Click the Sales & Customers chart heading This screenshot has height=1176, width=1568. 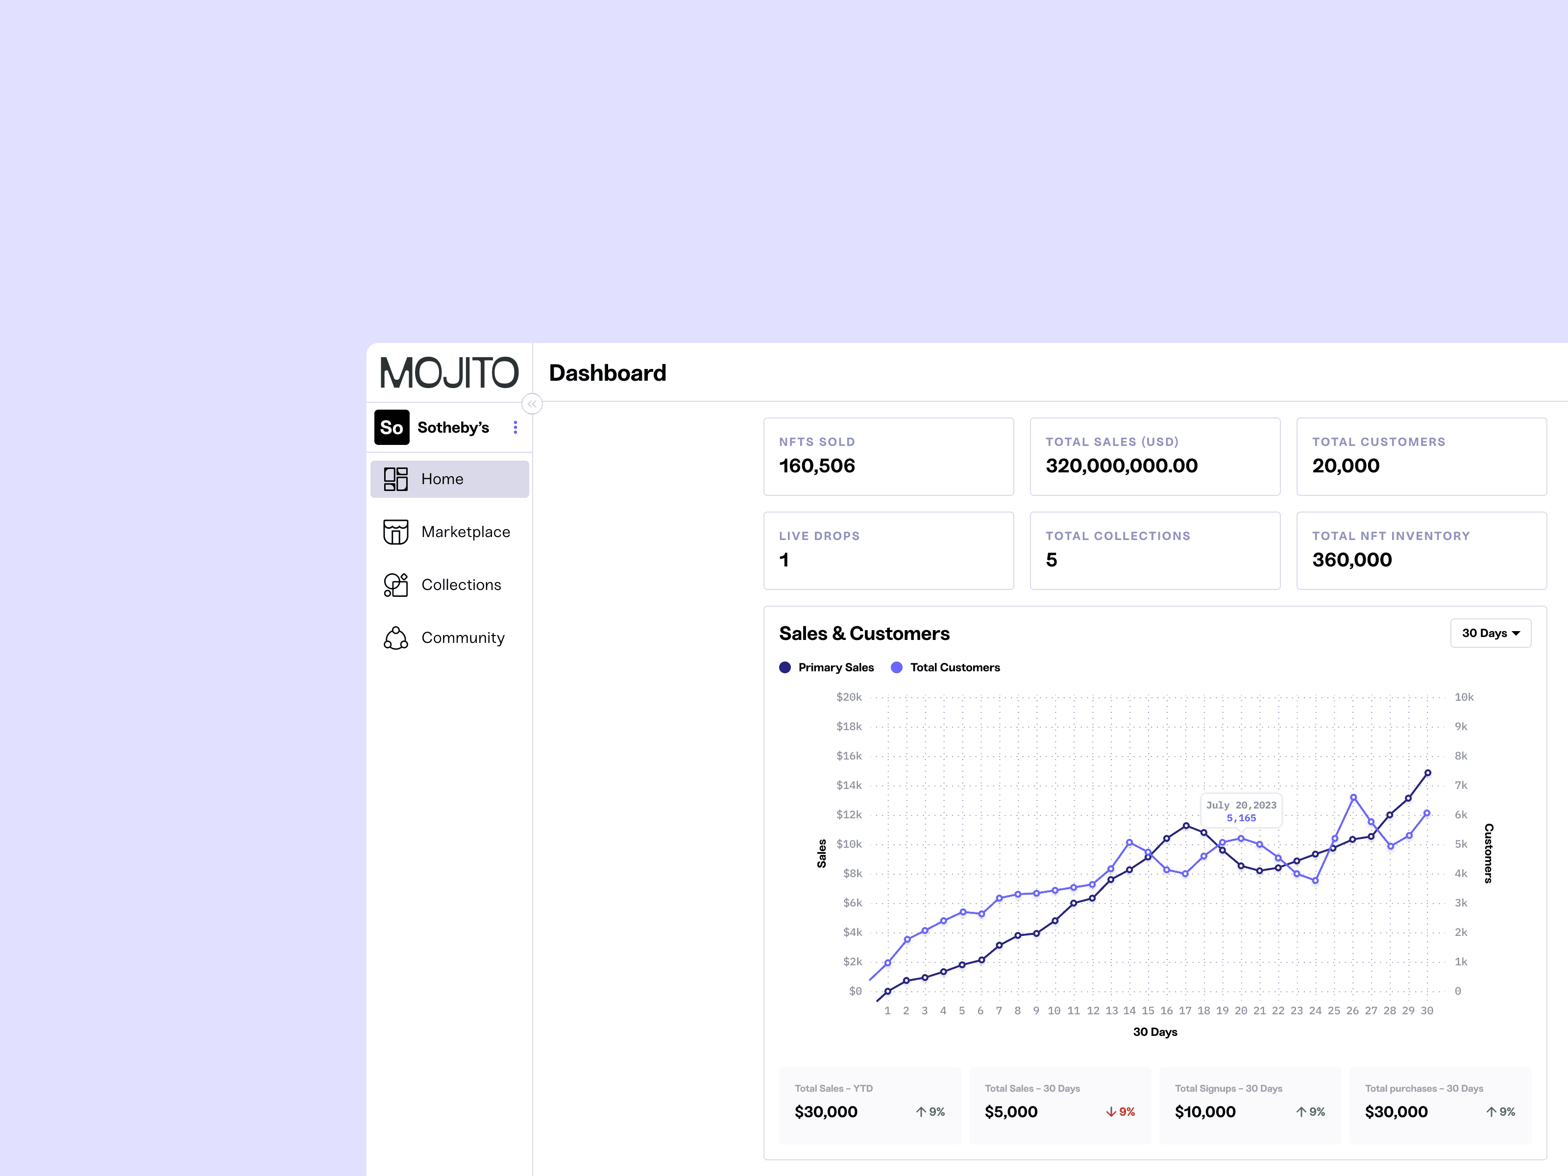tap(864, 633)
